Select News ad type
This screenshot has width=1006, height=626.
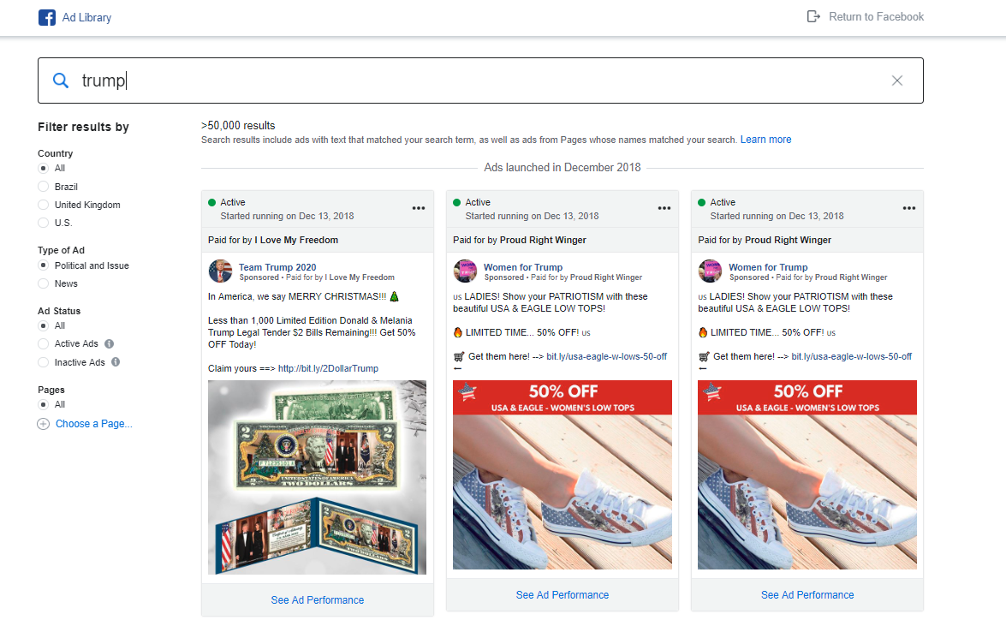(x=43, y=283)
